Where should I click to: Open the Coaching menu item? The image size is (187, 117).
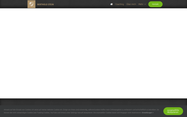point(119,4)
